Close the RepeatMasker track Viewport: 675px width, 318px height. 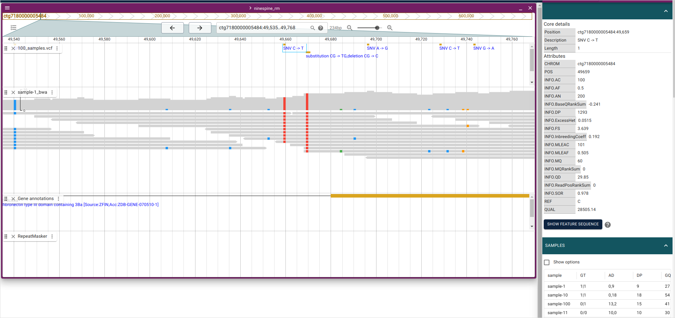coord(13,236)
